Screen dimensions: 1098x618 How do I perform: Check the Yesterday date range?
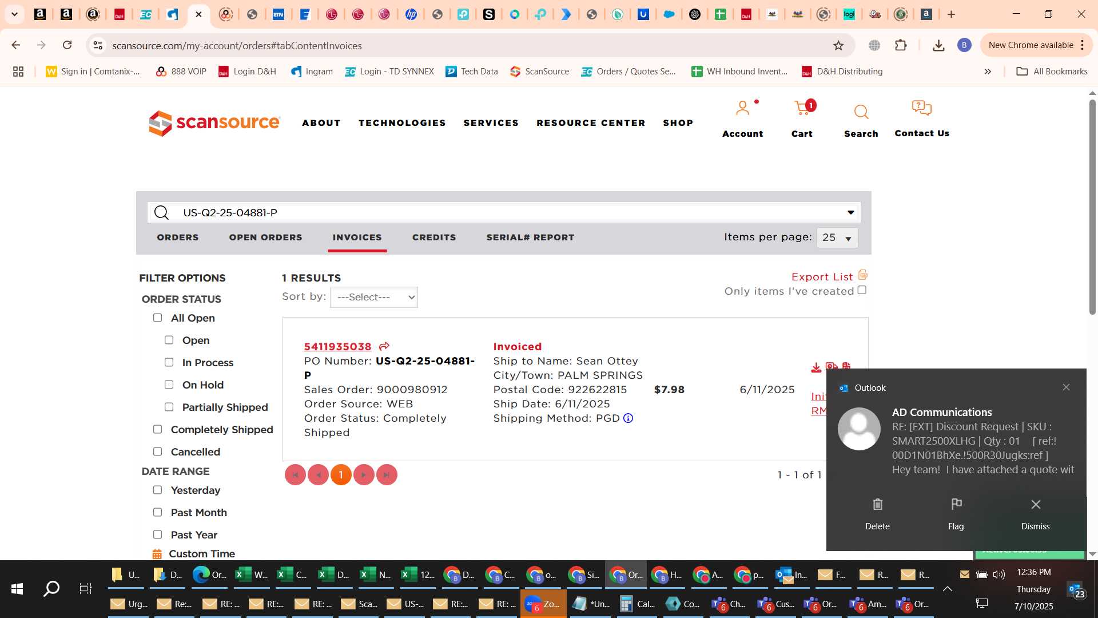tap(157, 490)
